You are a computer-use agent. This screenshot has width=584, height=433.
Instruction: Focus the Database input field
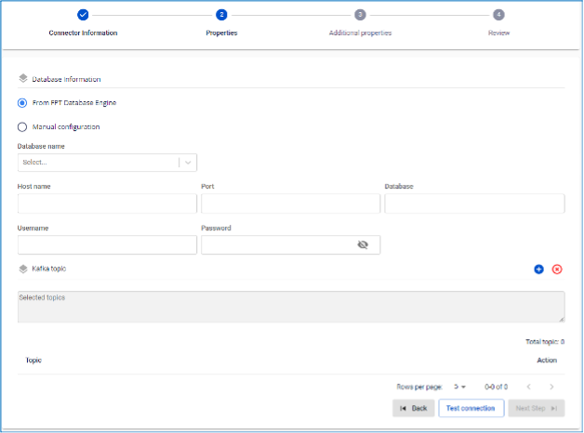pyautogui.click(x=474, y=203)
